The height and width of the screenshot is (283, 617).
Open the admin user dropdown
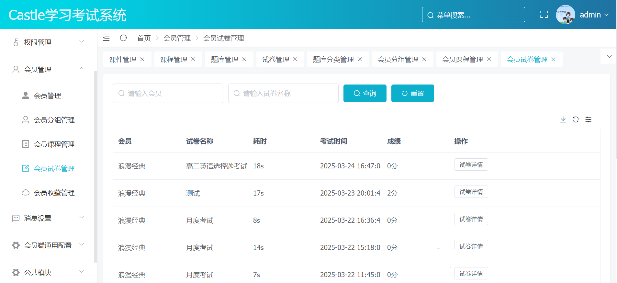pos(594,15)
